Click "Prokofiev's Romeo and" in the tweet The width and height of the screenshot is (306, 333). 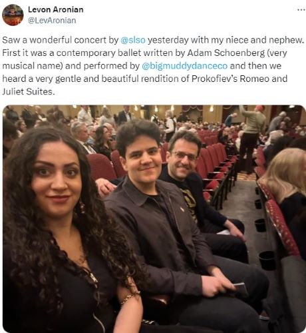(x=239, y=79)
